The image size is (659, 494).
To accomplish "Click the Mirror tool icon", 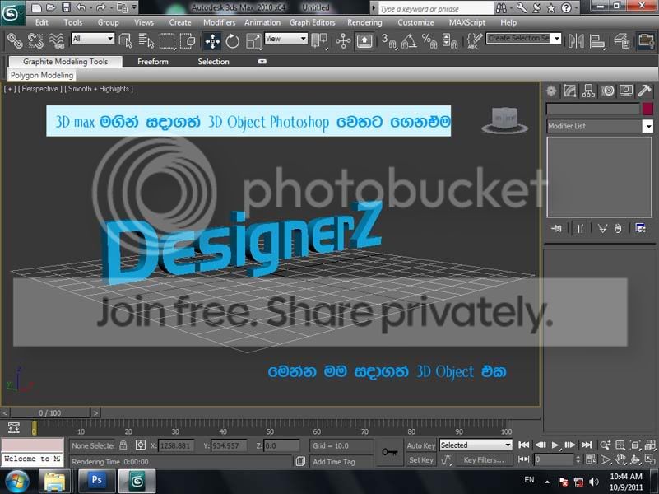I will coord(576,41).
